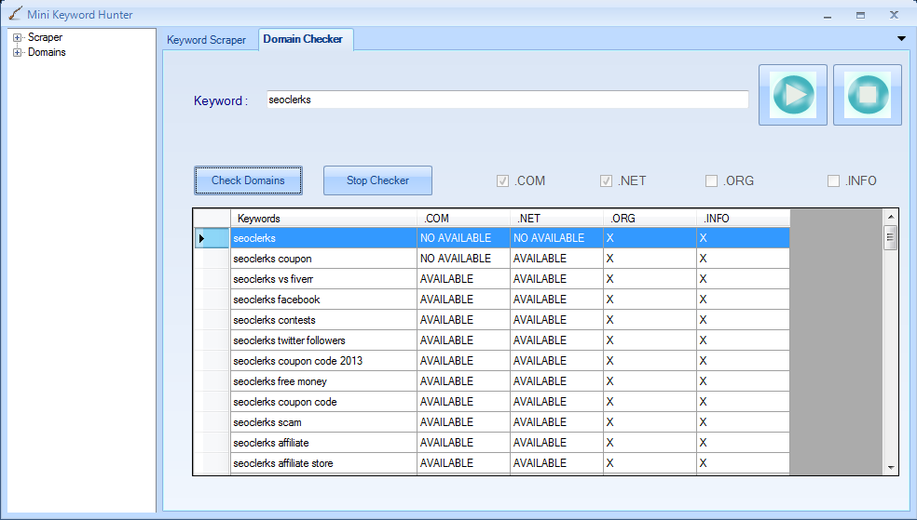
Task: Click .NET 'NO AVAILABLE' cell for seoclerks
Action: point(556,238)
